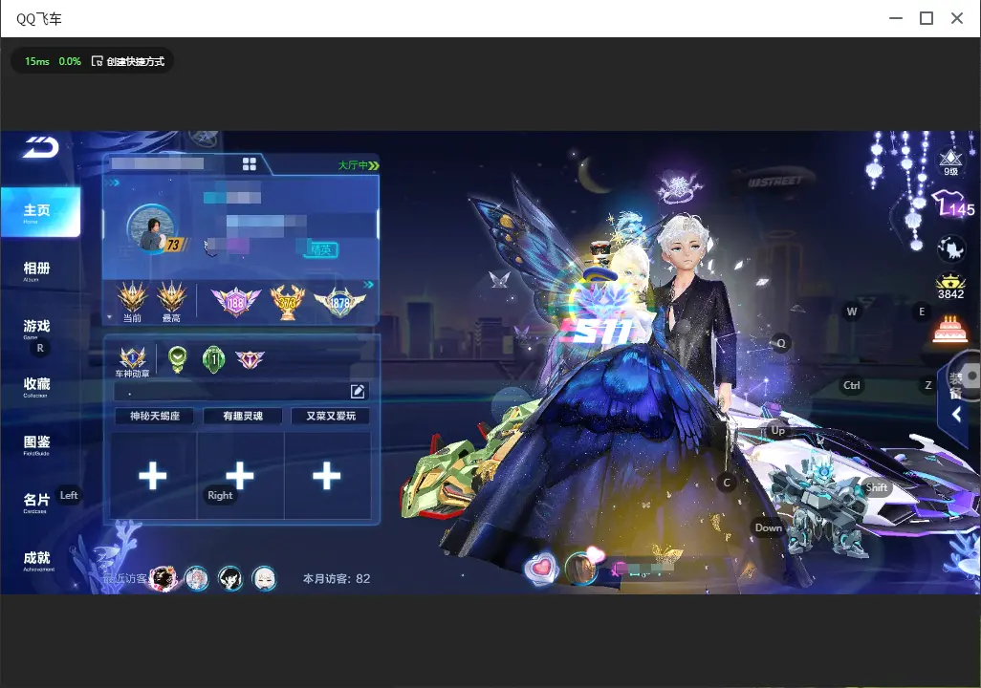981x688 pixels.
Task: Click the 本月访客: 82 visitor count
Action: coord(337,579)
